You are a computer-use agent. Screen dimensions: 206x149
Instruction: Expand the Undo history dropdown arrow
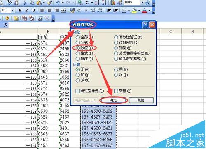tap(63, 2)
